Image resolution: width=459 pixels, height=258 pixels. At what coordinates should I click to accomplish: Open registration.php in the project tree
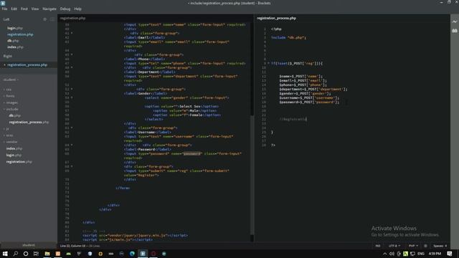19,162
